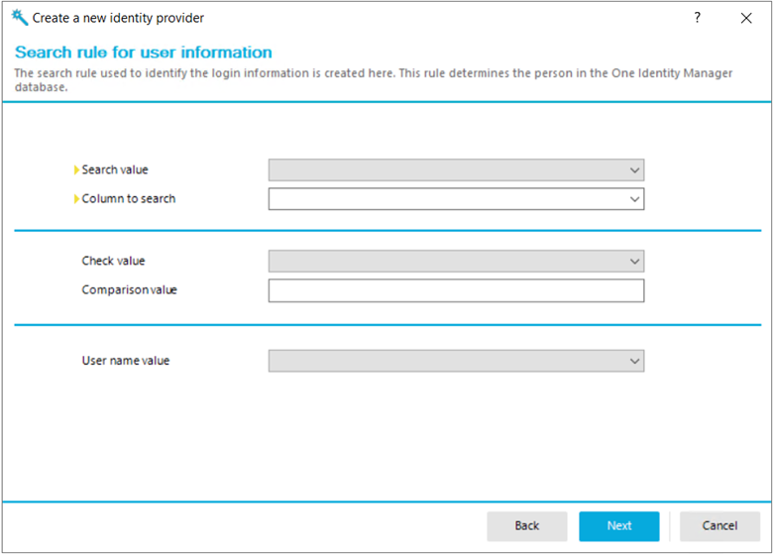Open the Search value dropdown
Viewport: 773px width, 554px height.
pyautogui.click(x=456, y=170)
